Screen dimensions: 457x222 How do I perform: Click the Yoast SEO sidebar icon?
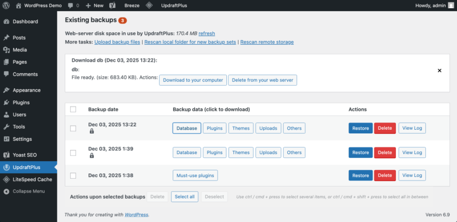pos(6,155)
